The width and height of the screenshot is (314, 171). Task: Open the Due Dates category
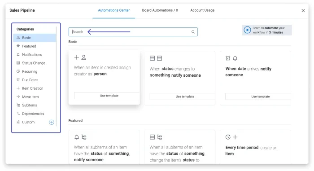[35, 80]
